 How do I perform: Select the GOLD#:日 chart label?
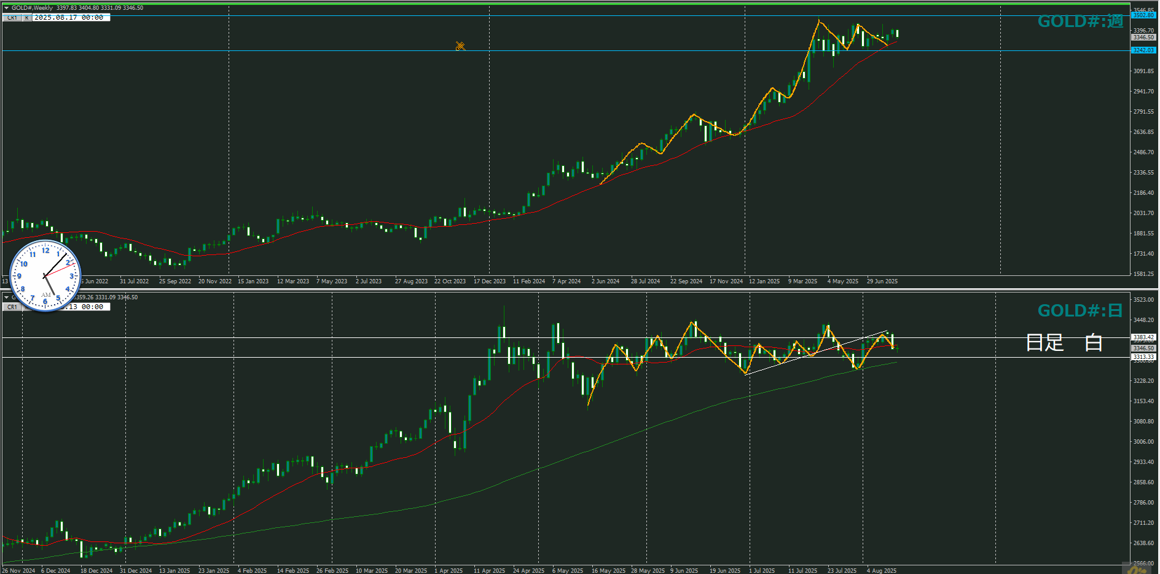1080,311
